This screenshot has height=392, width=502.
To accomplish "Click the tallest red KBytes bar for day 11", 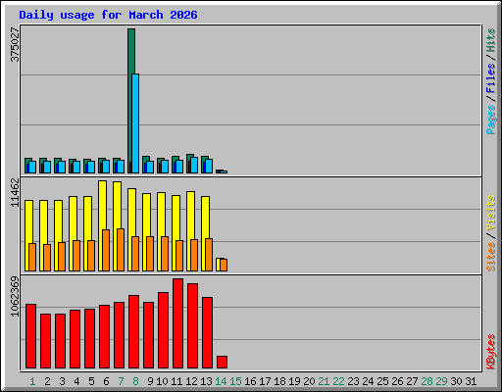I will point(177,323).
